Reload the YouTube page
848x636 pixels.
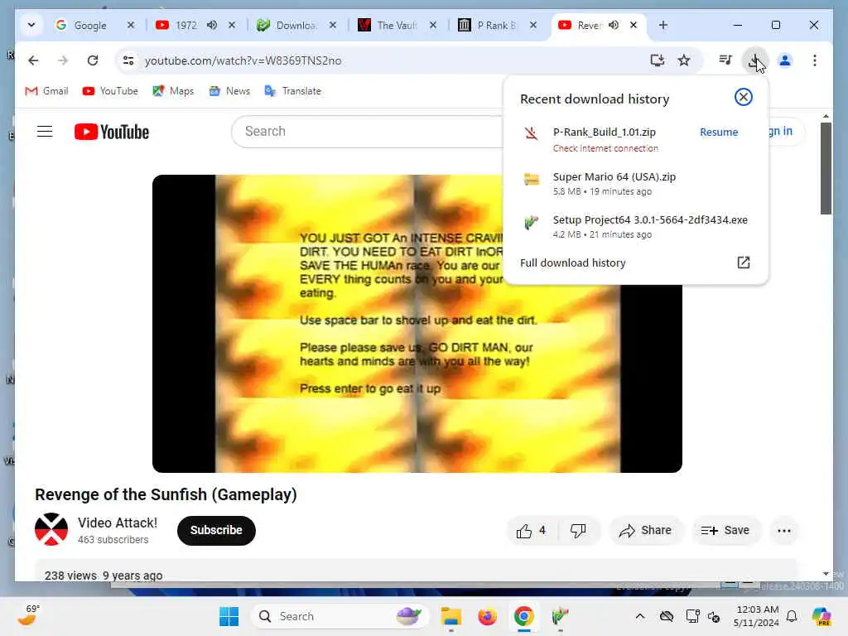(93, 60)
